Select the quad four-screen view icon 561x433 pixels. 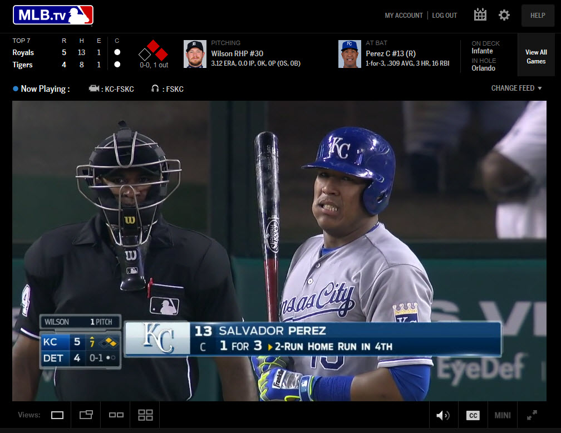pos(145,415)
